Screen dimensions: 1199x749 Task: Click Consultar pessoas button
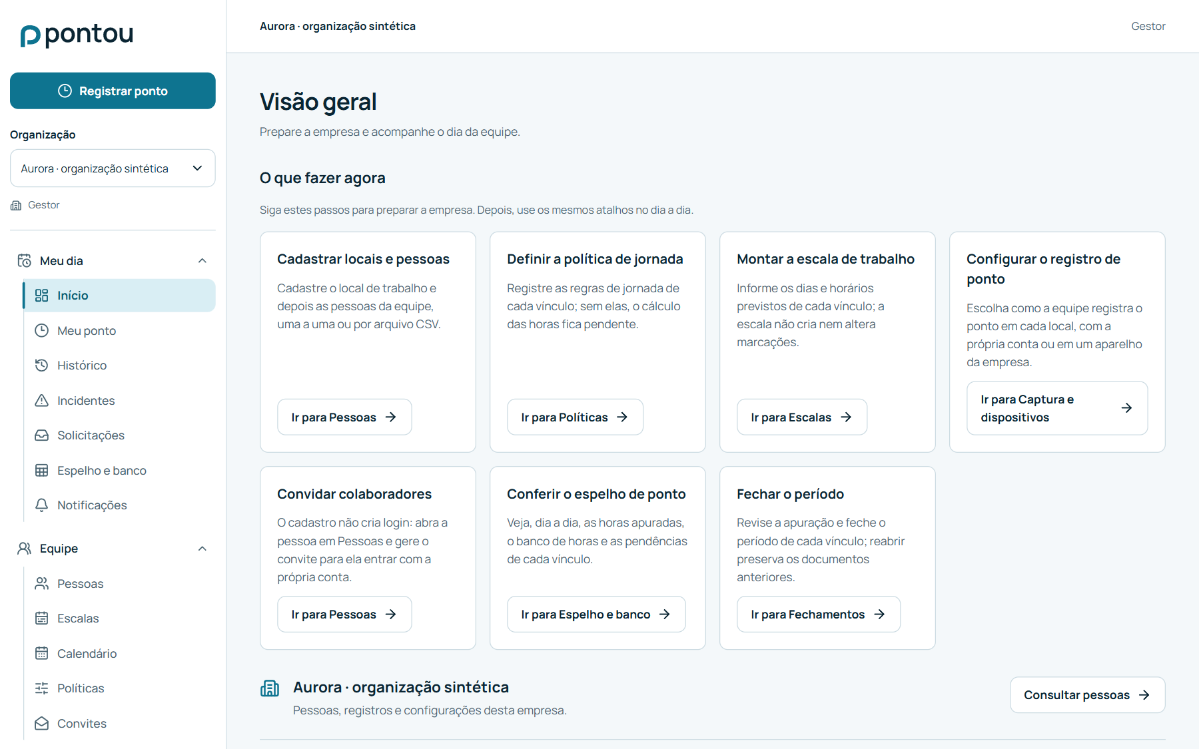1087,695
